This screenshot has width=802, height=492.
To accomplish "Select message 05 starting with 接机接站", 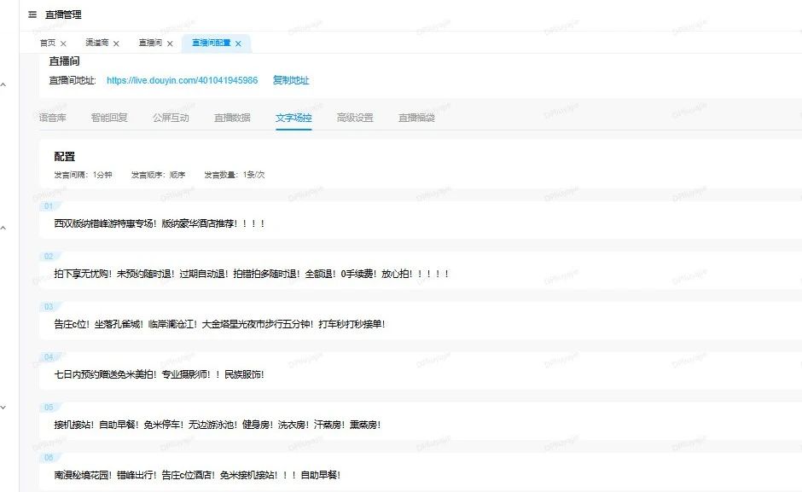I will pos(217,425).
